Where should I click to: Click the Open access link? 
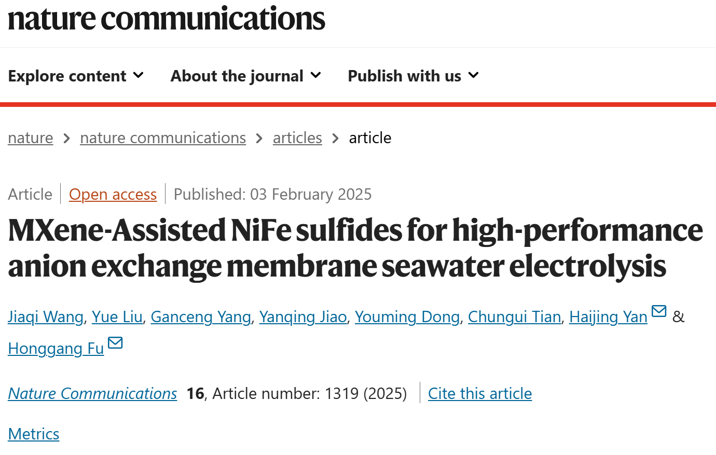tap(113, 195)
